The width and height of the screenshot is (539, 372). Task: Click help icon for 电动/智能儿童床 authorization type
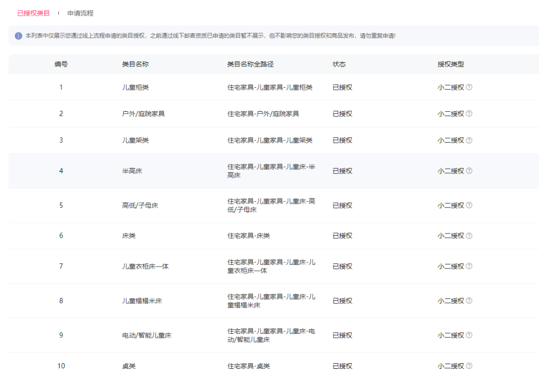point(469,335)
